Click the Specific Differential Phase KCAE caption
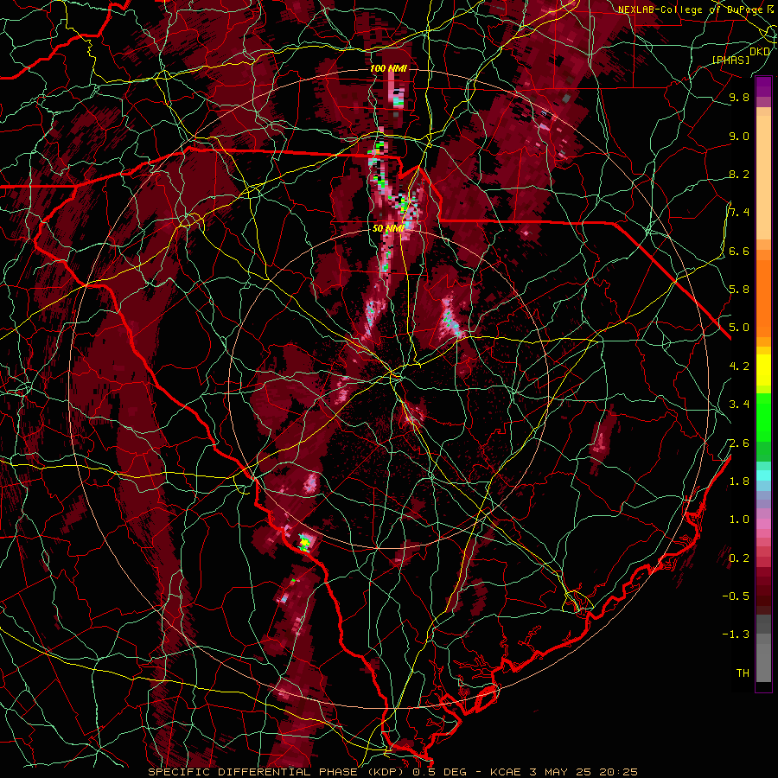778x778 pixels. tap(393, 772)
